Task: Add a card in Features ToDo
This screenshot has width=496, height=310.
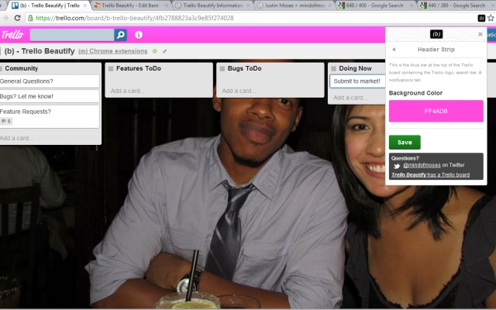Action: [x=127, y=91]
